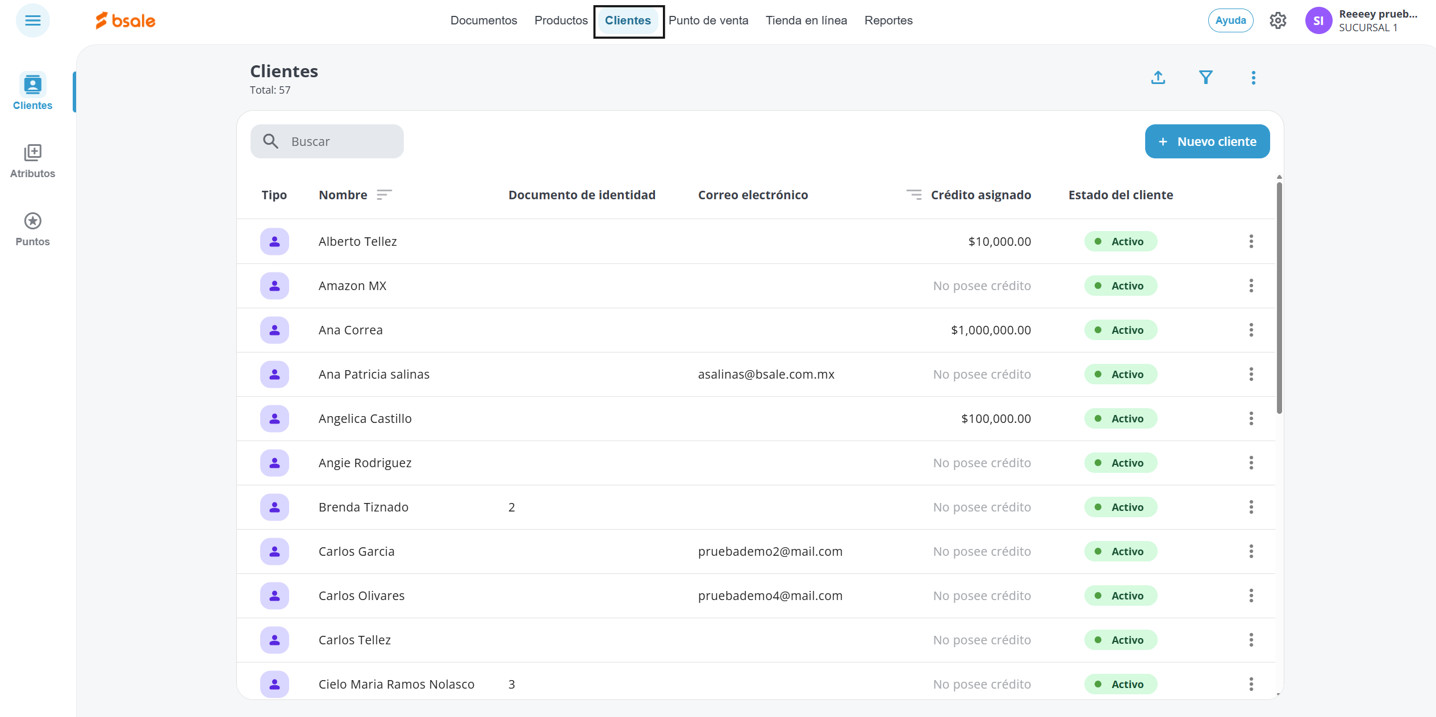Screen dimensions: 1436x717
Task: Select Atributos in the left sidebar
Action: tap(32, 161)
